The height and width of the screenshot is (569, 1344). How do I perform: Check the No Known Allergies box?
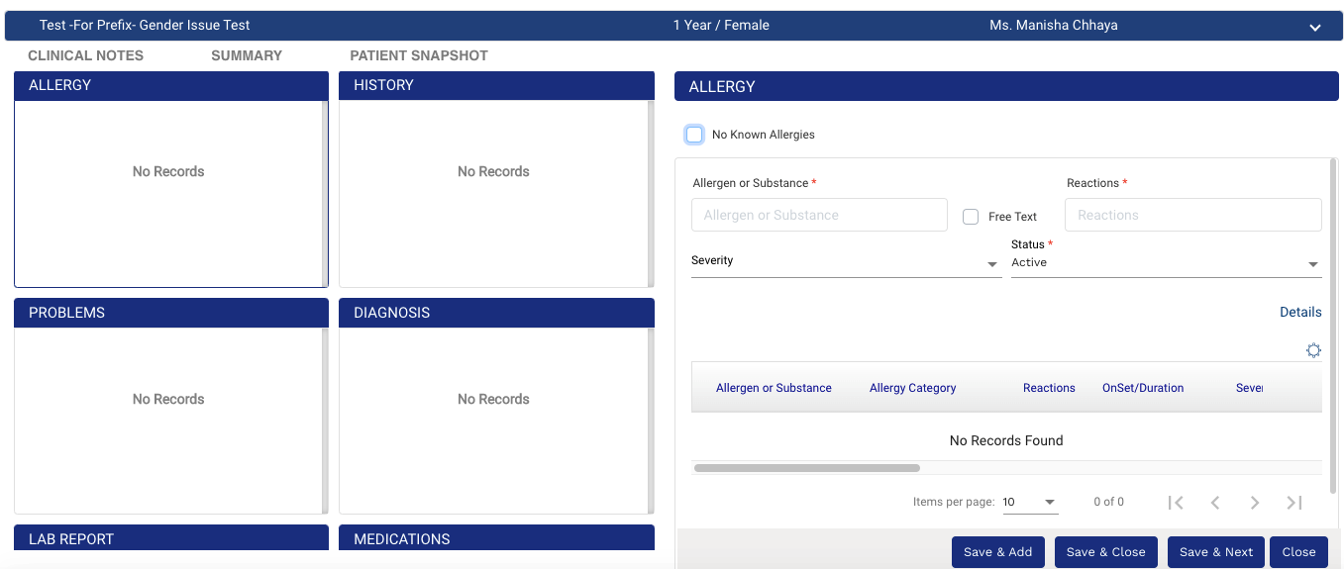tap(694, 135)
